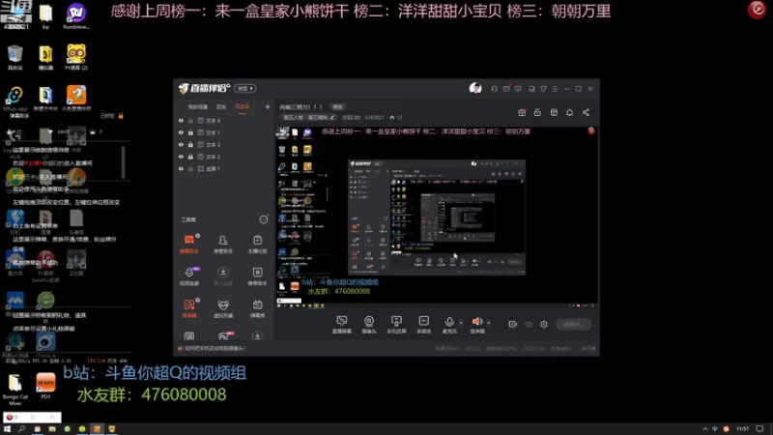The image size is (773, 435).
Task: Add 摄像头 camera source
Action: click(x=369, y=325)
